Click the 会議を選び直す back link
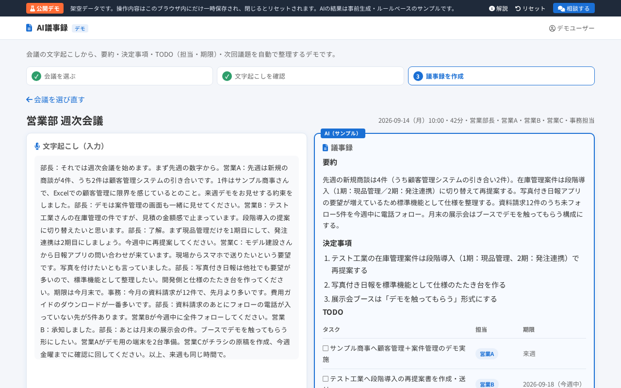 coord(55,99)
